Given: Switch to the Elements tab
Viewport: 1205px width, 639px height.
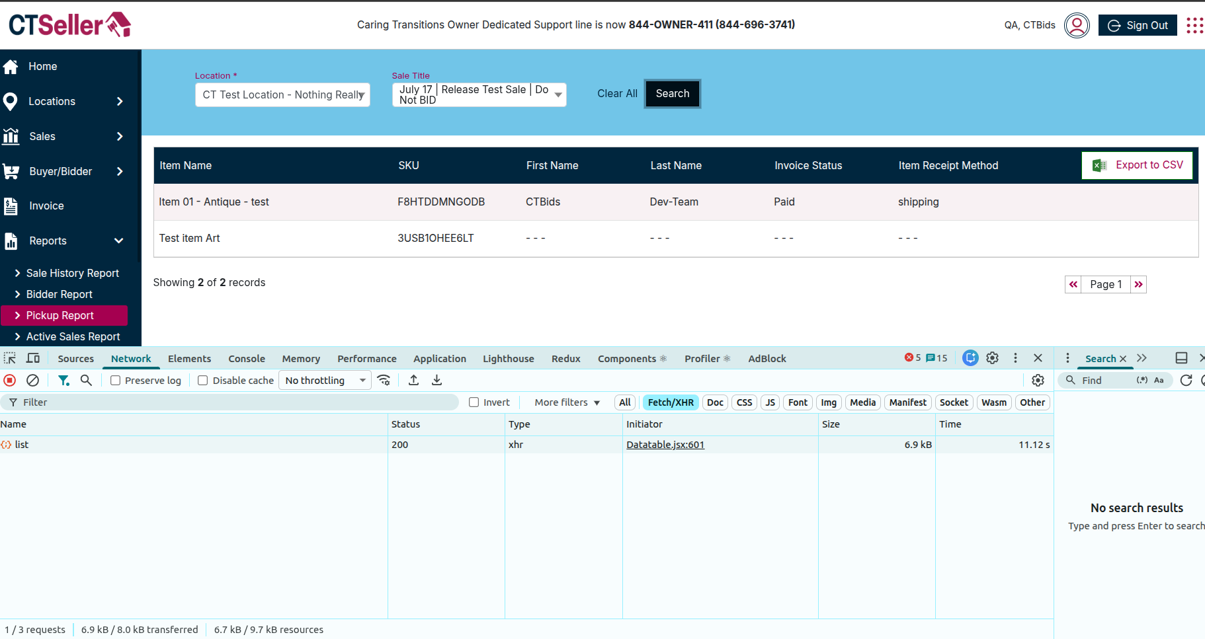Looking at the screenshot, I should click(189, 359).
